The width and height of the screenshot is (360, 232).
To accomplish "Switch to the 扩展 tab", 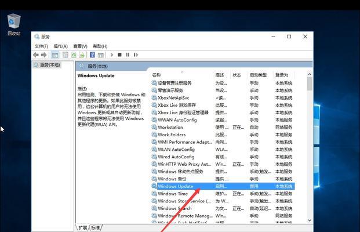I will coord(83,227).
